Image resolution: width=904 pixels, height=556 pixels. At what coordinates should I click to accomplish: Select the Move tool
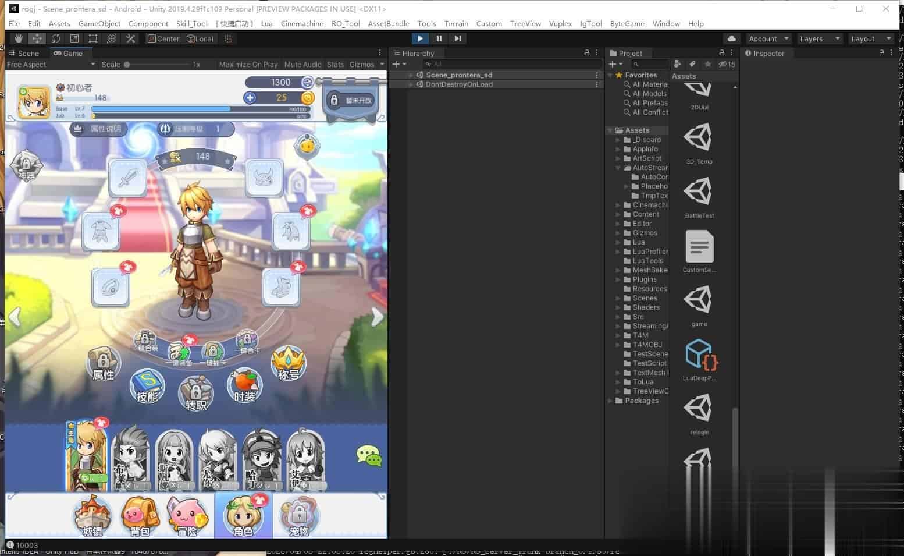click(37, 38)
